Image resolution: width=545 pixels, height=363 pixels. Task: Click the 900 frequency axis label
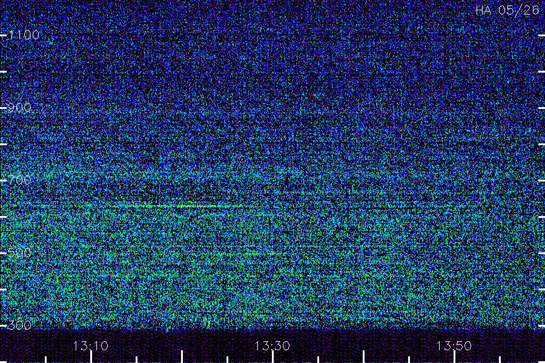(x=19, y=108)
